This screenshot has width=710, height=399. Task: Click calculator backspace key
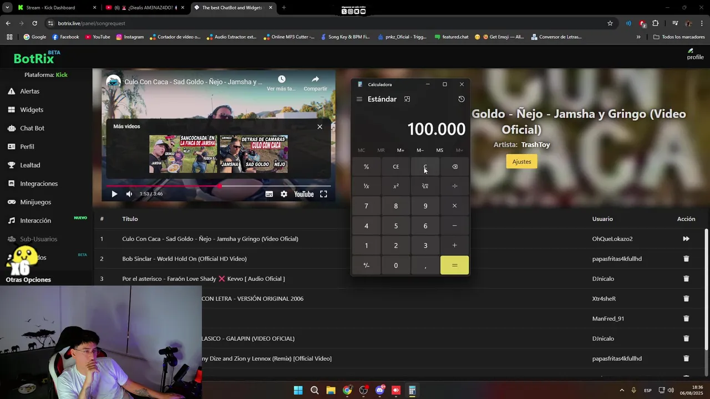[x=455, y=167]
